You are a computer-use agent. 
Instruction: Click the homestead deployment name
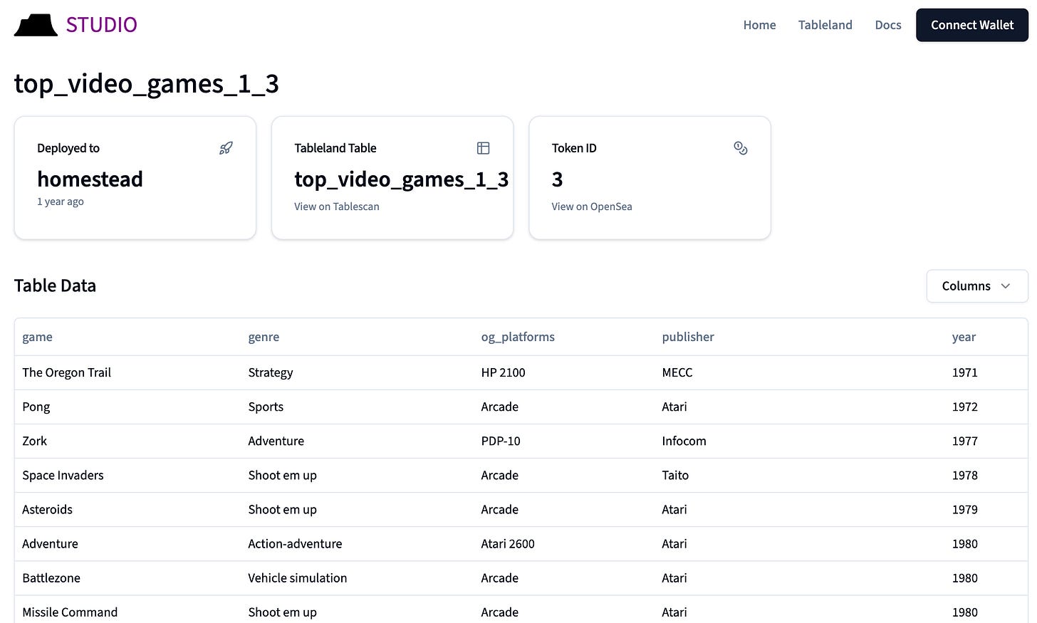(x=90, y=179)
